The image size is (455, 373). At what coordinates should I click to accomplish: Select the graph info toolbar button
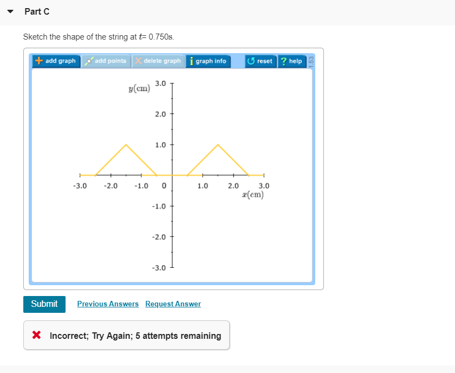click(x=209, y=61)
